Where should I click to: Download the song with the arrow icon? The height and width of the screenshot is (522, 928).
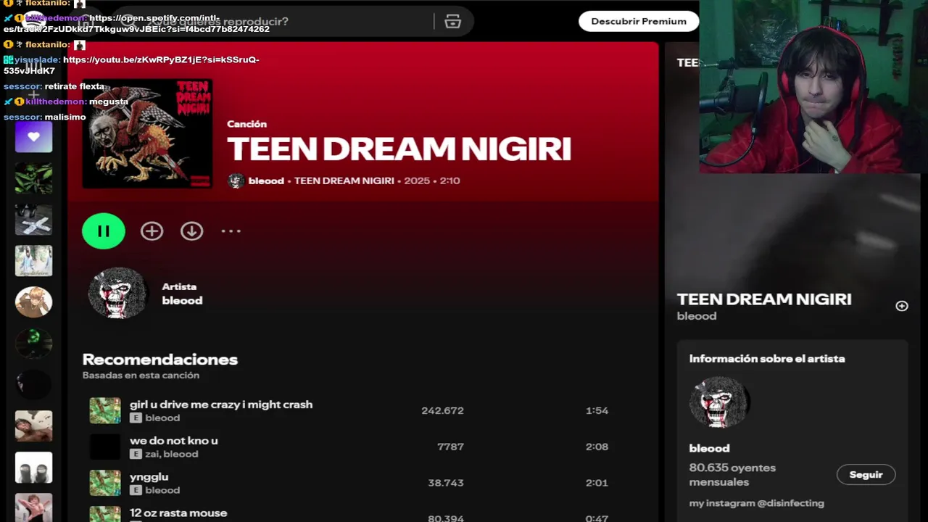click(191, 231)
